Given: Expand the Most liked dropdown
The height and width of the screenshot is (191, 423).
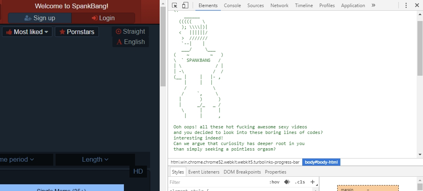Looking at the screenshot, I should click(x=27, y=32).
